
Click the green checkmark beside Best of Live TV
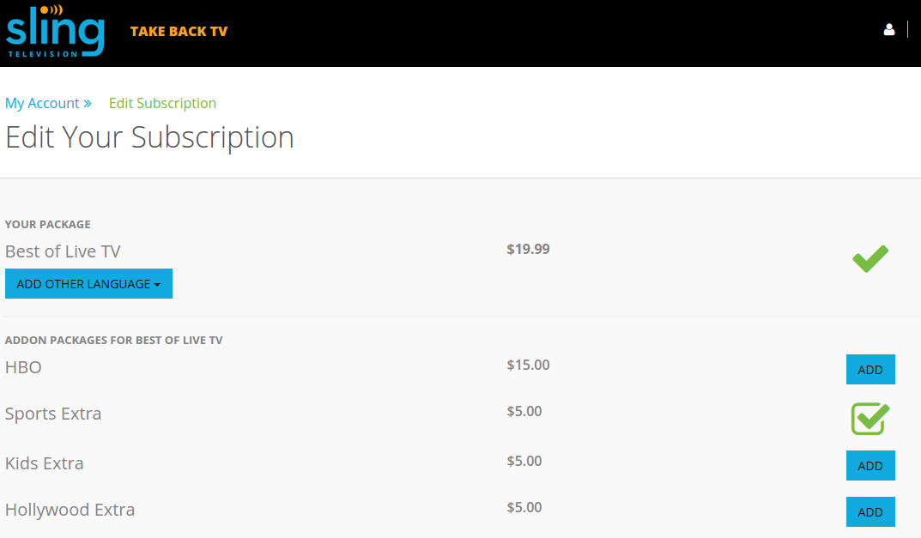(x=869, y=257)
